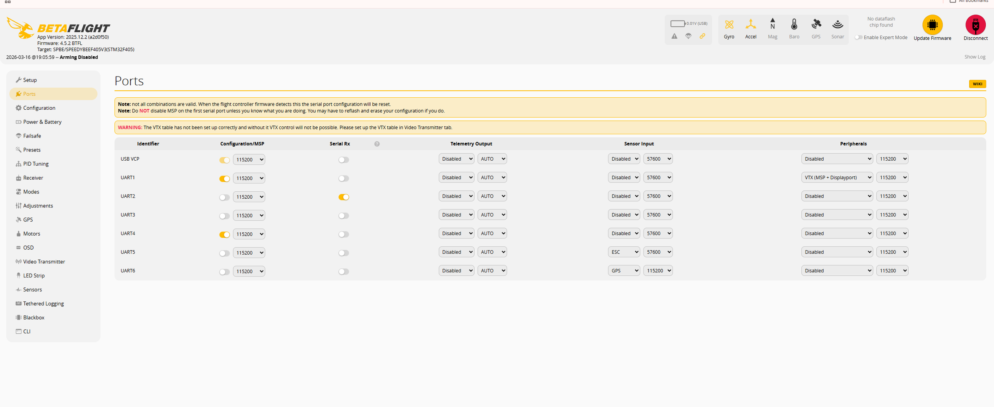Open the Adjustments tab
994x407 pixels.
38,206
